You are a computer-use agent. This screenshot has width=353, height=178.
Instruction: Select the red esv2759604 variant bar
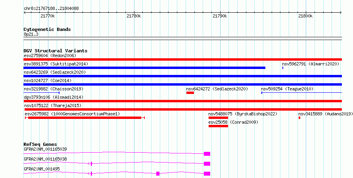[182, 59]
